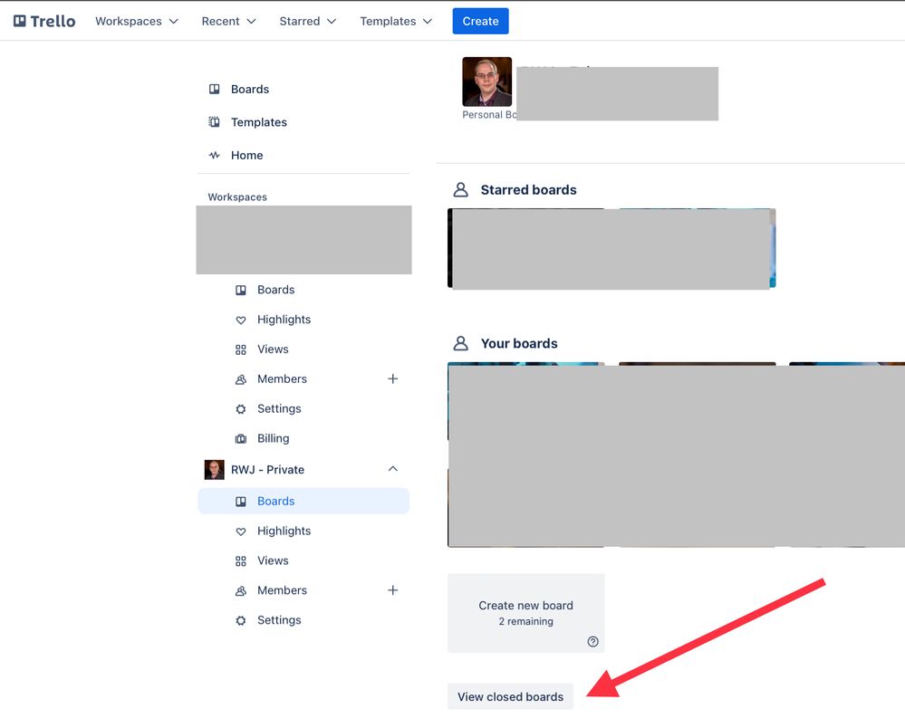Click the Starred boards heading

[x=528, y=190]
